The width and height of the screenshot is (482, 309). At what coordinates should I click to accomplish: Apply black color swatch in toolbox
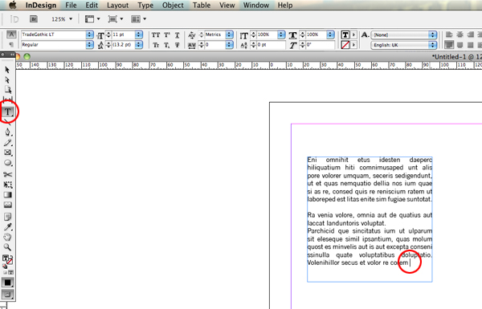8,283
